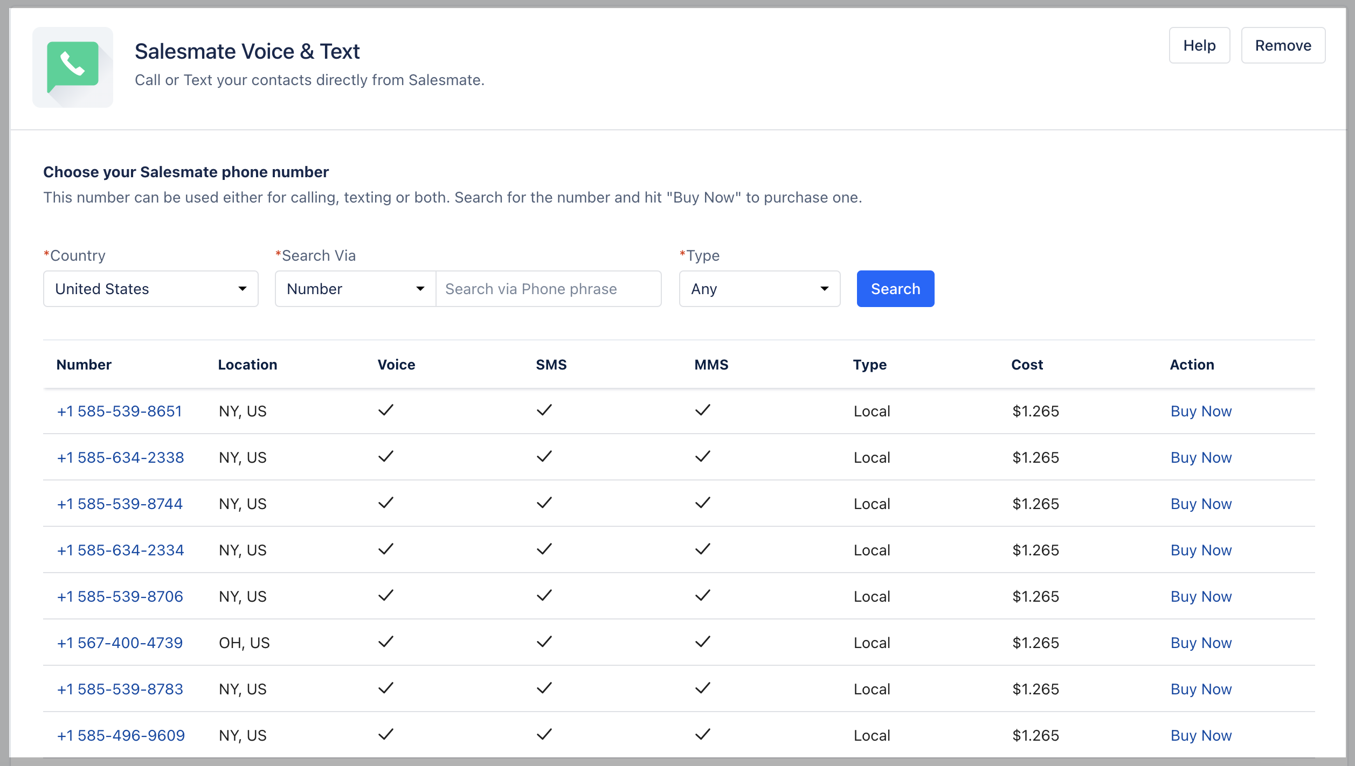
Task: Click the Number column header
Action: 84,365
